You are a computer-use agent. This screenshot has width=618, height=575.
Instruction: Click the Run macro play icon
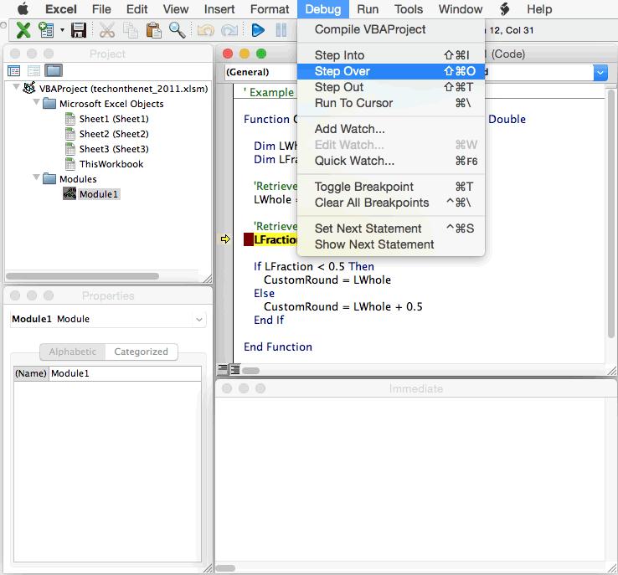click(x=258, y=30)
